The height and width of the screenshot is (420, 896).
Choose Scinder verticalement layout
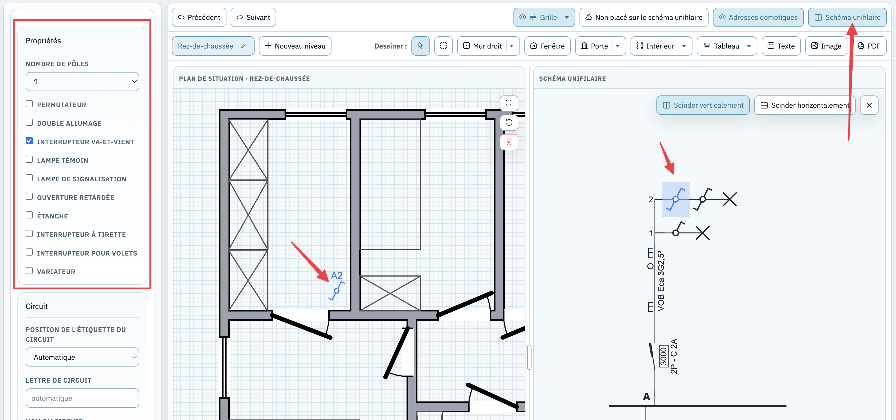click(x=703, y=105)
